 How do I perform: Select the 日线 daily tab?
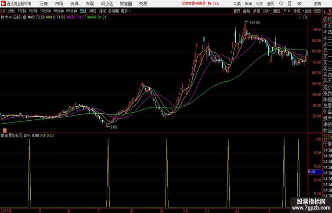(x=83, y=11)
